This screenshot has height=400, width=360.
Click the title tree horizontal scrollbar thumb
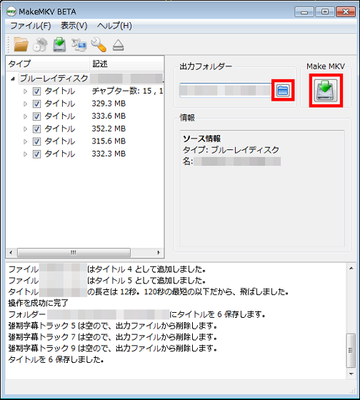(x=74, y=253)
